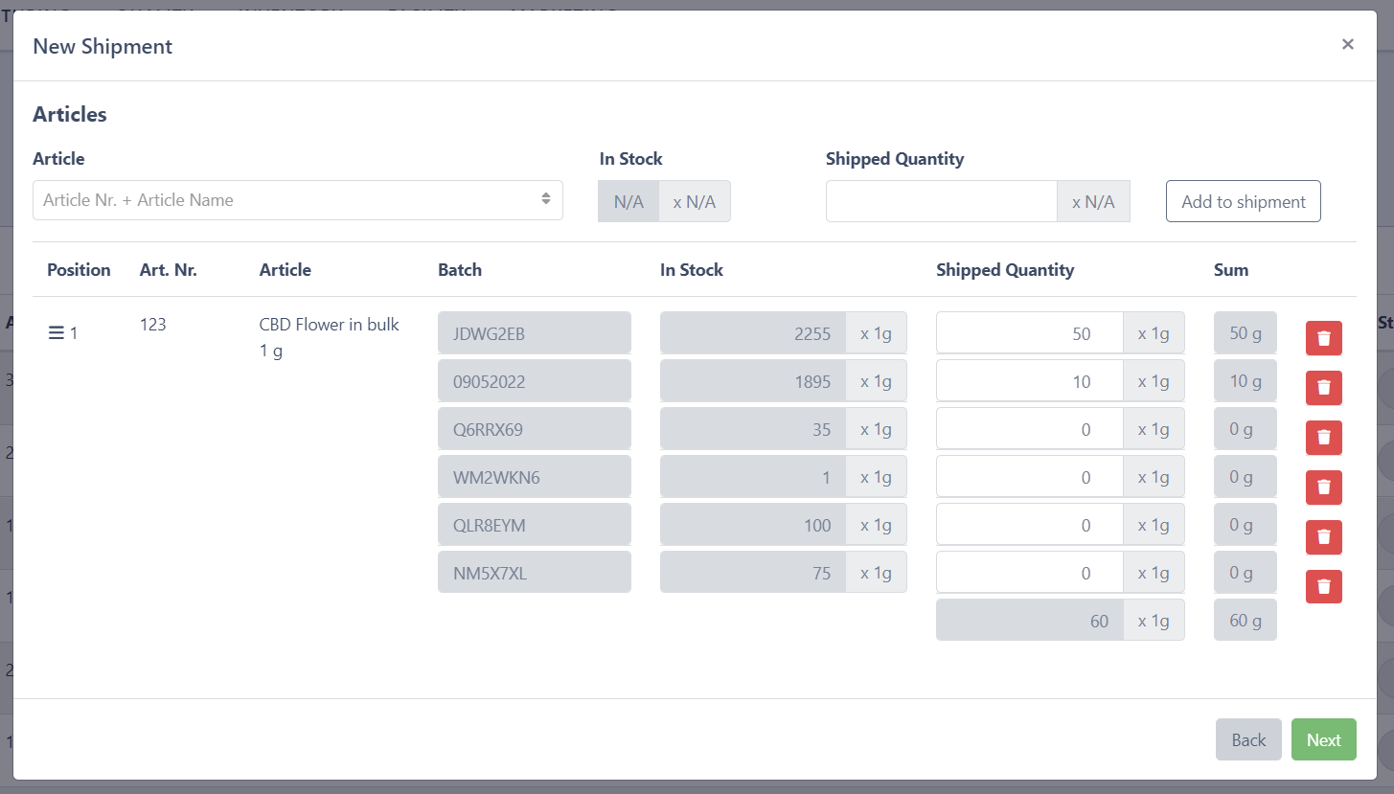Delete the 09052022 batch row
1394x794 pixels.
(x=1323, y=388)
